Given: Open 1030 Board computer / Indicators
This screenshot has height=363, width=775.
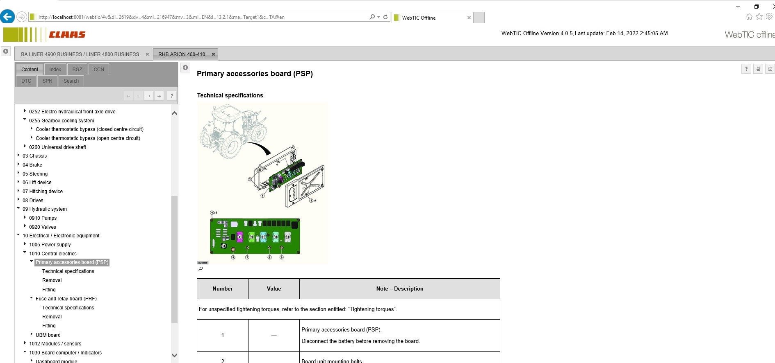Looking at the screenshot, I should pos(66,353).
